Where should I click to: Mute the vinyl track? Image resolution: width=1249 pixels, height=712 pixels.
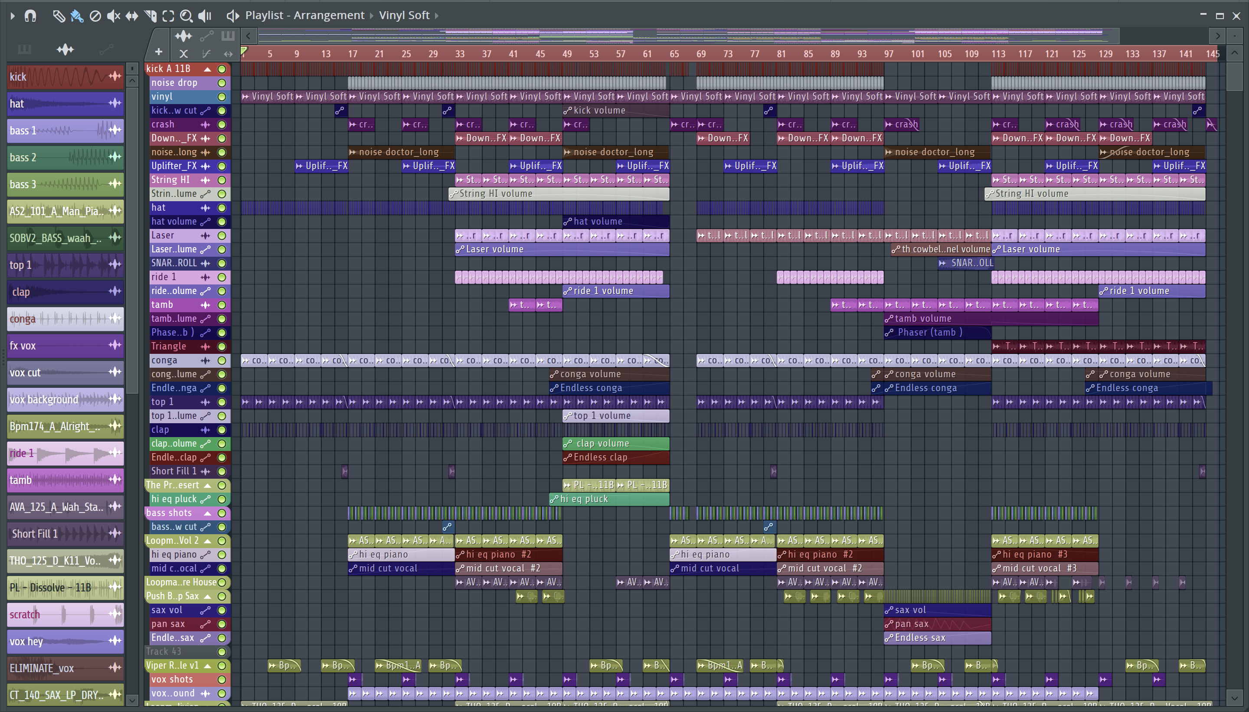pyautogui.click(x=222, y=97)
